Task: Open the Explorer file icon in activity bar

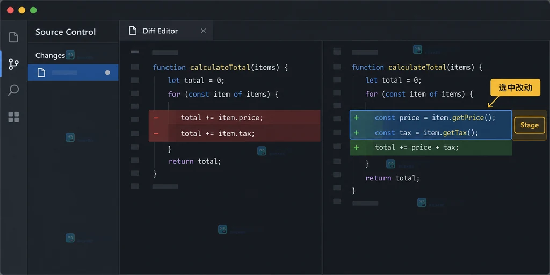Action: click(13, 37)
